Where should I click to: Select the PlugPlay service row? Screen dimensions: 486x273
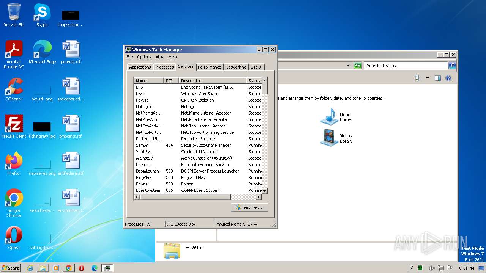[x=198, y=177]
